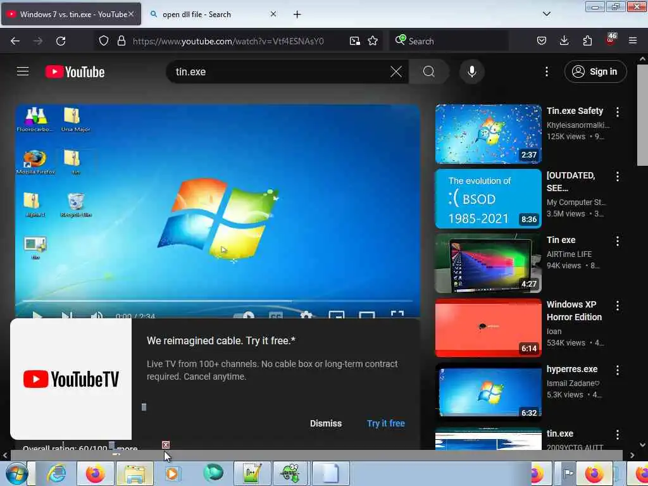Open Action Center flag tray icon
648x486 pixels.
click(569, 473)
